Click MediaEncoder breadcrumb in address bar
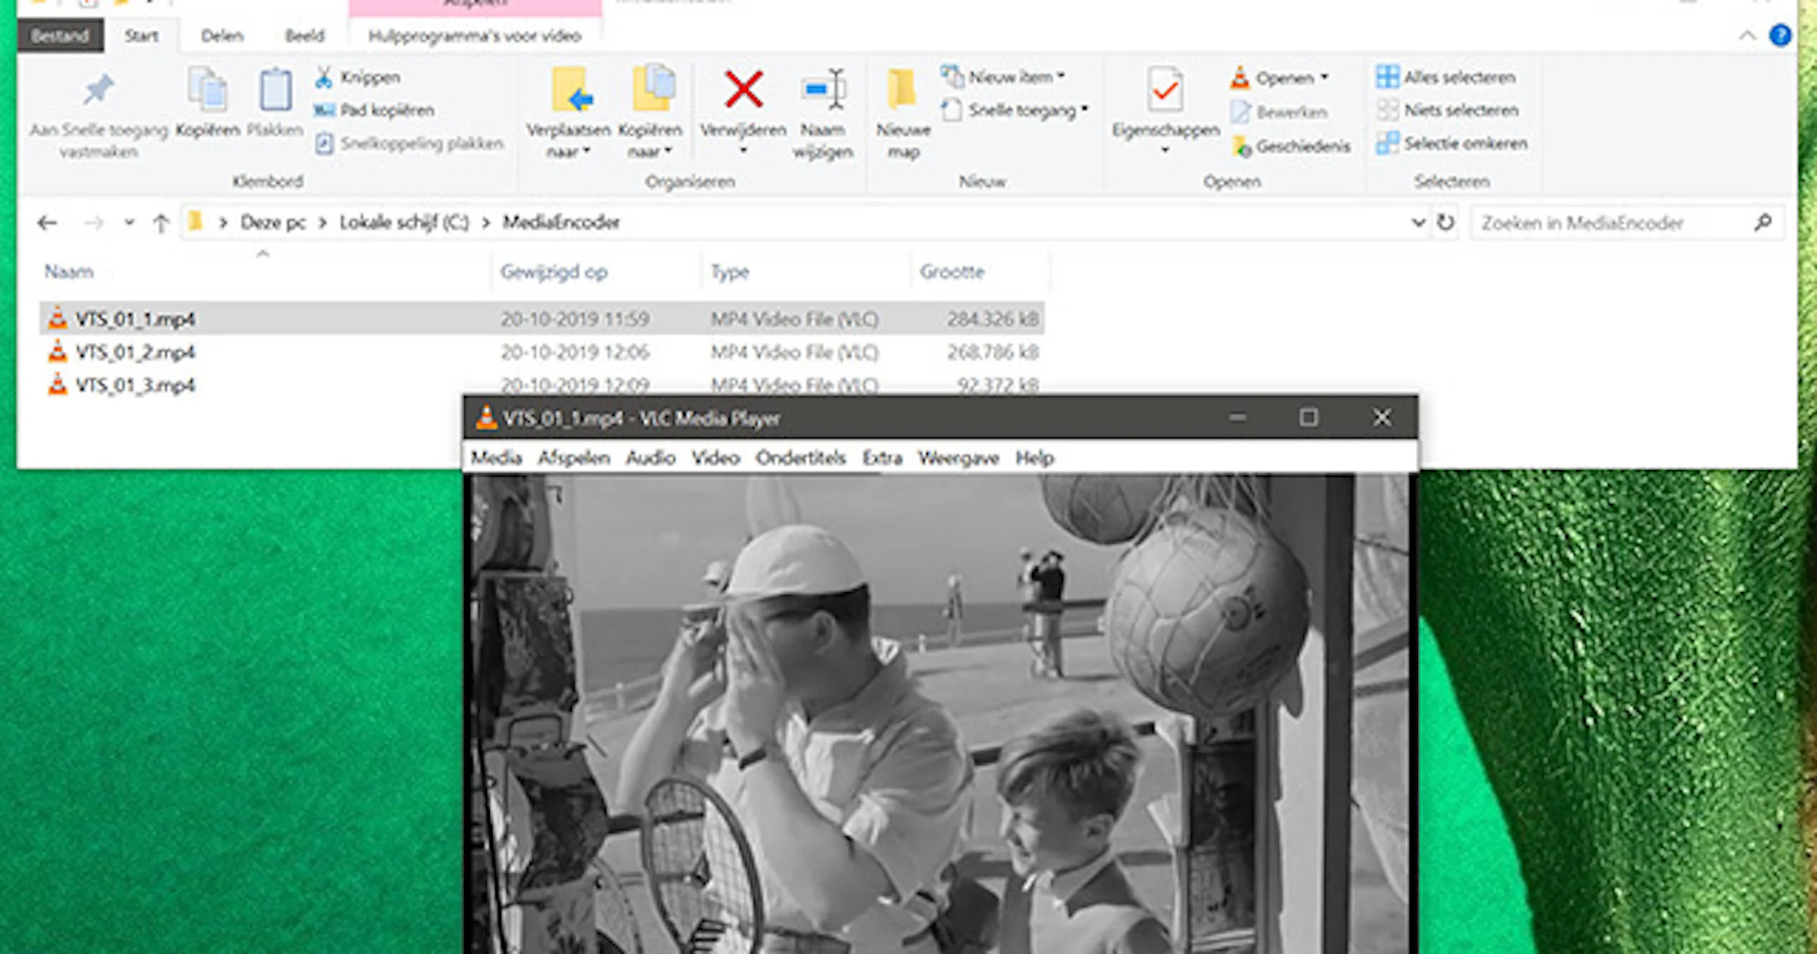This screenshot has height=954, width=1817. coord(561,223)
